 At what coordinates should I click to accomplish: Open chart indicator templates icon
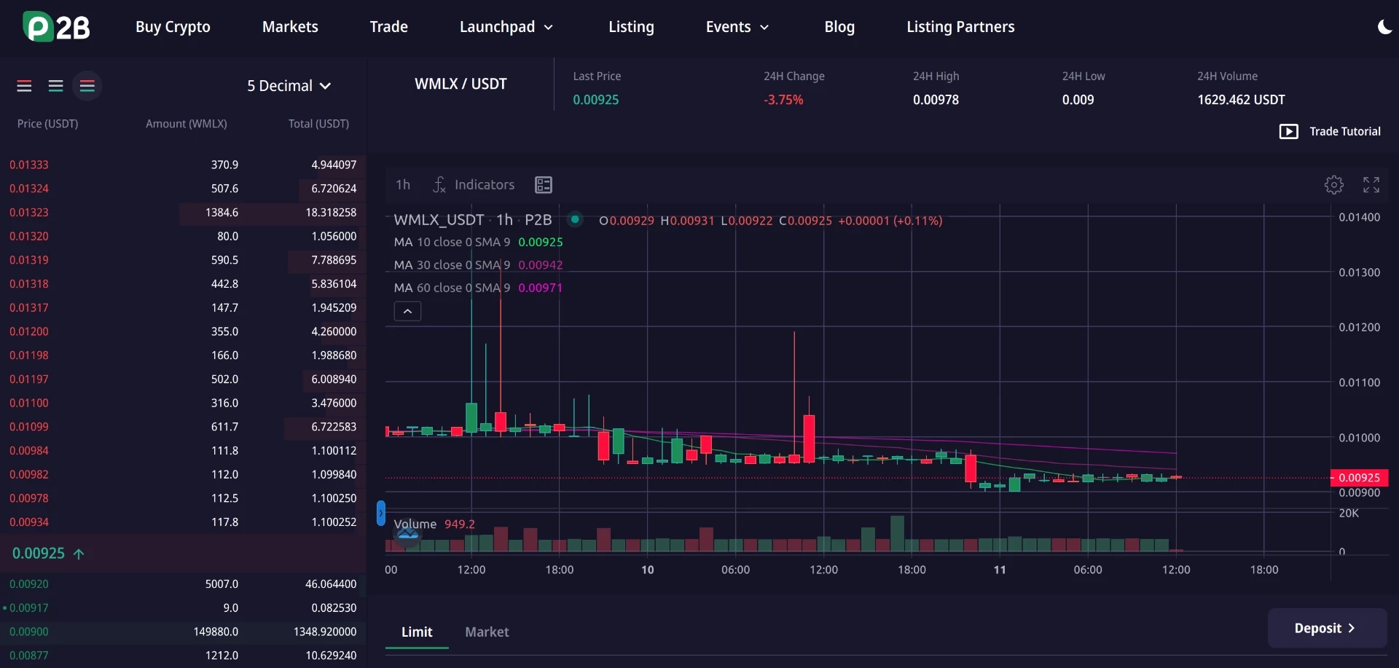544,185
